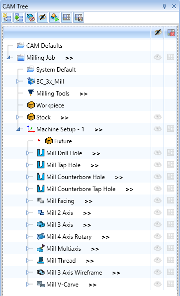Click >> beside Machine Setup - 1
Screen dimensions: 180x296
click(98, 130)
